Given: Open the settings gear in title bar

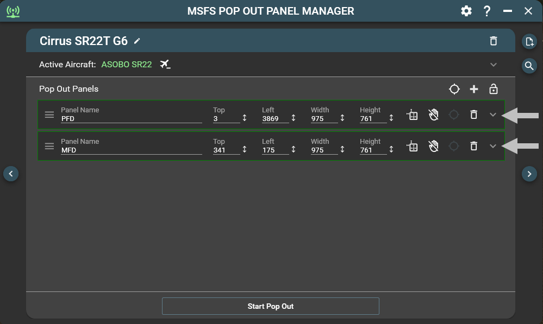Looking at the screenshot, I should coord(466,11).
